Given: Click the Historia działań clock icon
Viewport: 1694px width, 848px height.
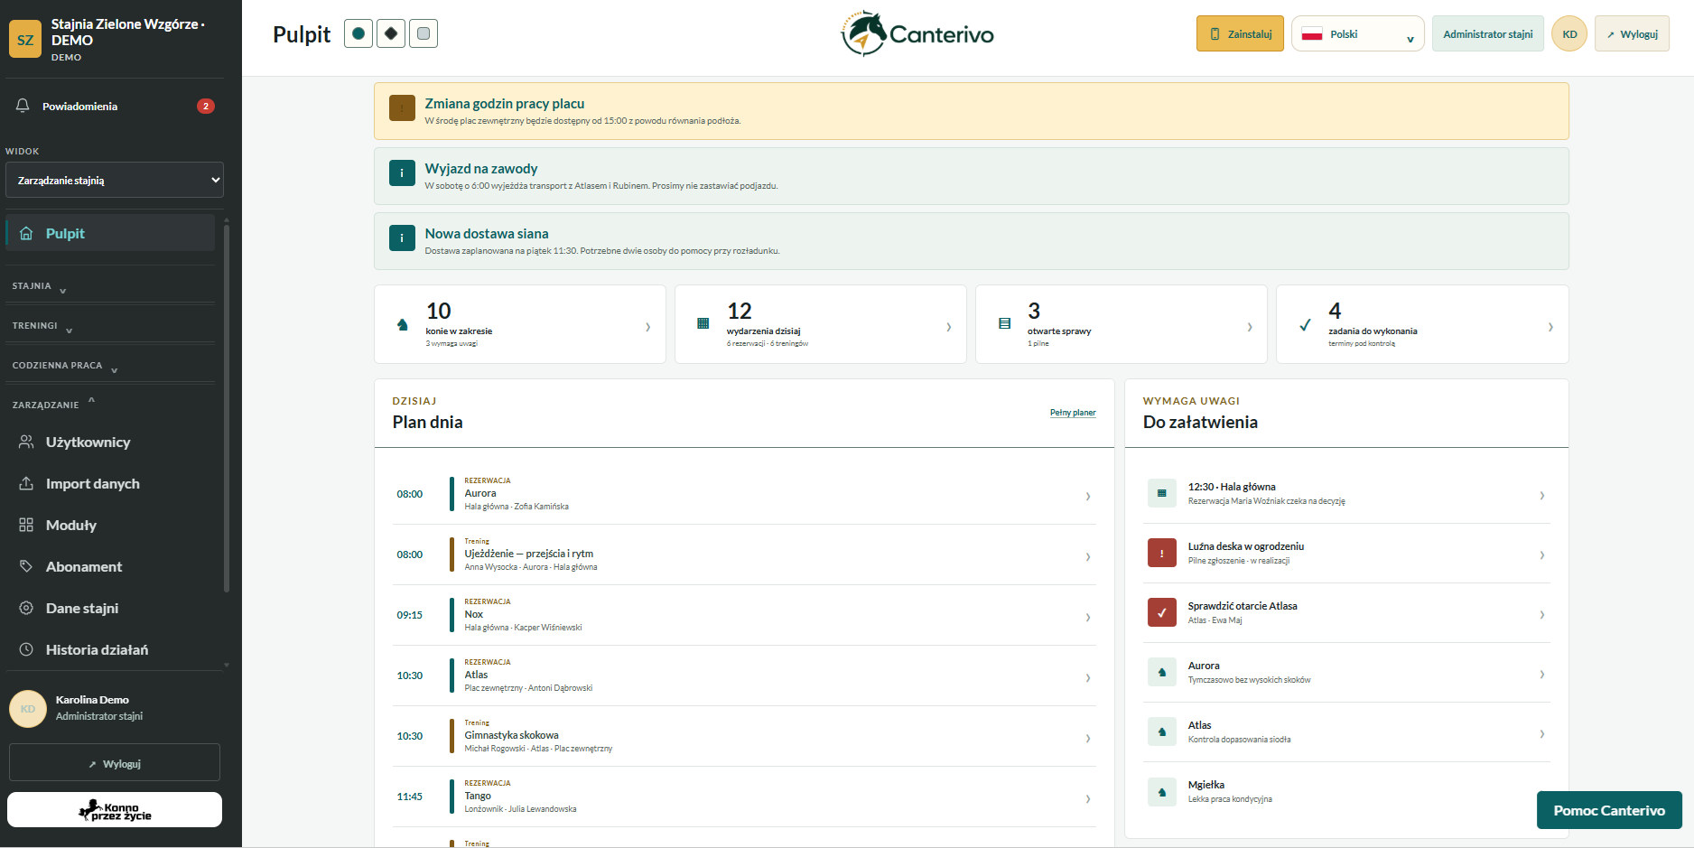Looking at the screenshot, I should [26, 649].
